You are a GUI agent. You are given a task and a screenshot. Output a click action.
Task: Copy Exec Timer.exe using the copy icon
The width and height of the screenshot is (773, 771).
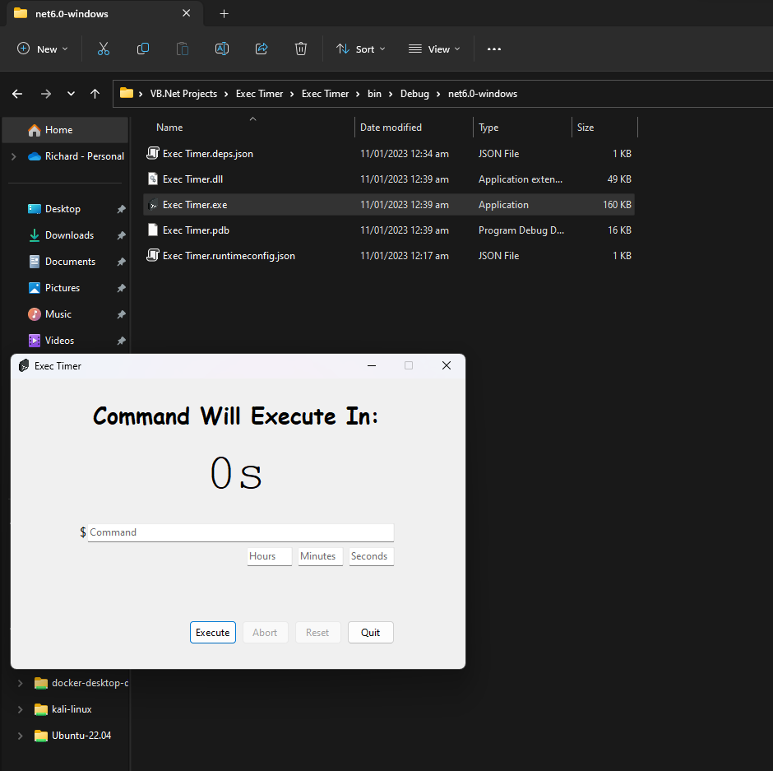click(x=142, y=49)
